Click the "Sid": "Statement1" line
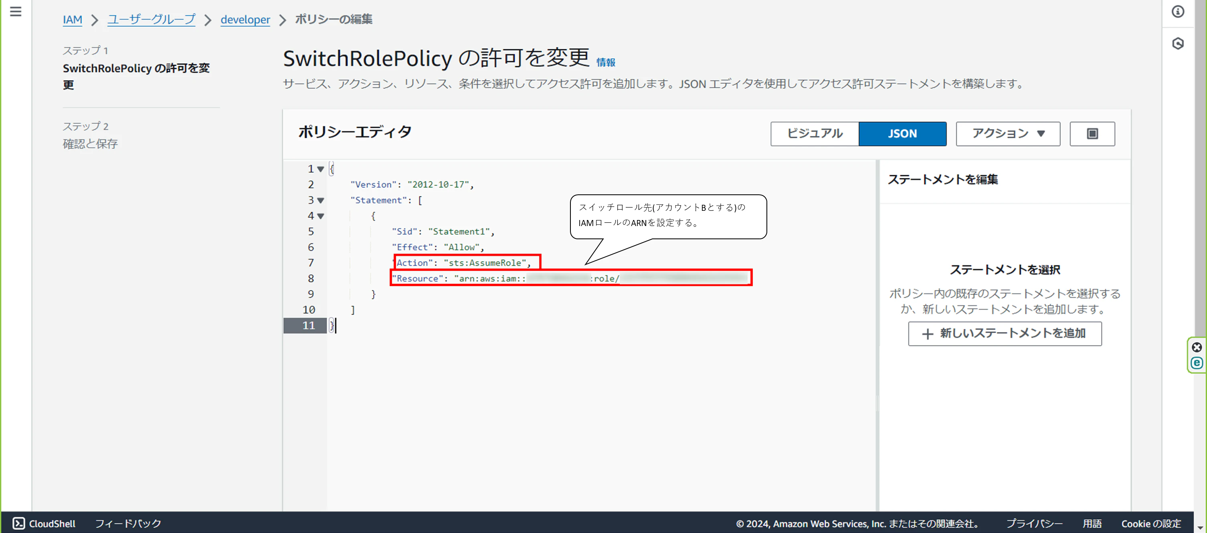 point(443,231)
